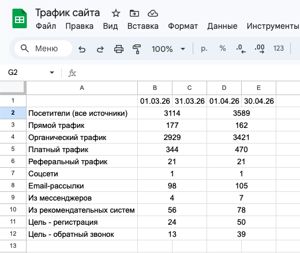
Task: Open the Формат menu
Action: [183, 26]
